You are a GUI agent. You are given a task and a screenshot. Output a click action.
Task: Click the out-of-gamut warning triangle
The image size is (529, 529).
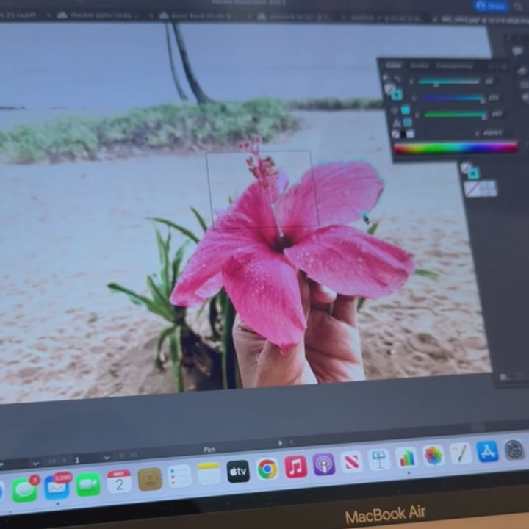point(397,123)
